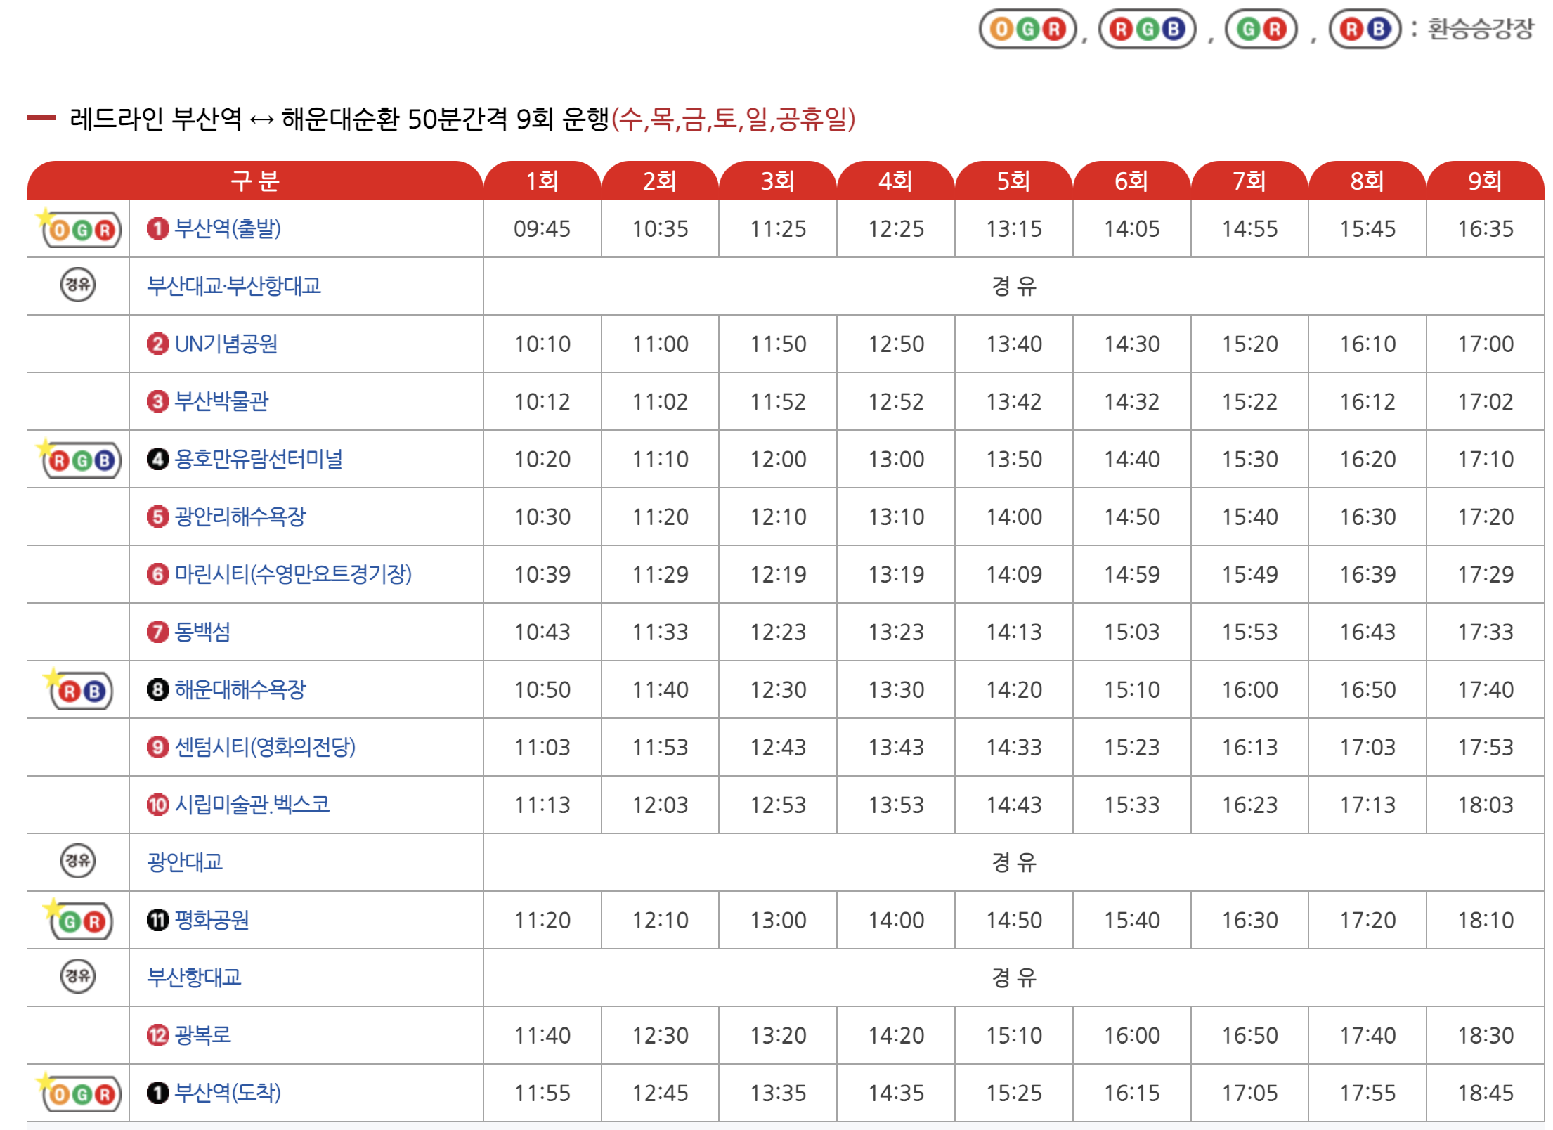
Task: Click the OGR transfer icon beside 부산역(출발)
Action: pyautogui.click(x=82, y=230)
